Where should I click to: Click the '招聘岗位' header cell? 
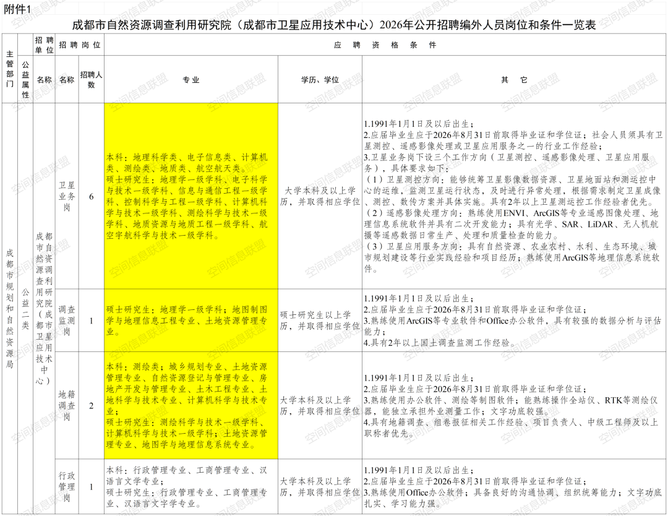(x=80, y=45)
